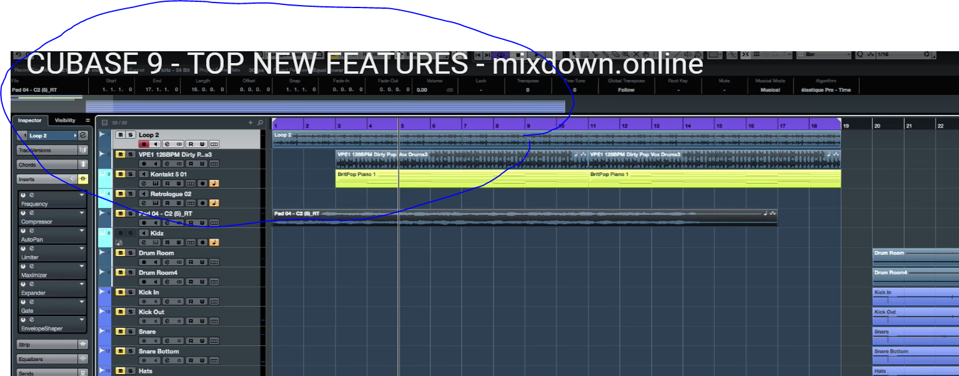Click the Volume 0.00 field in info line
Image resolution: width=959 pixels, height=376 pixels.
coord(422,90)
